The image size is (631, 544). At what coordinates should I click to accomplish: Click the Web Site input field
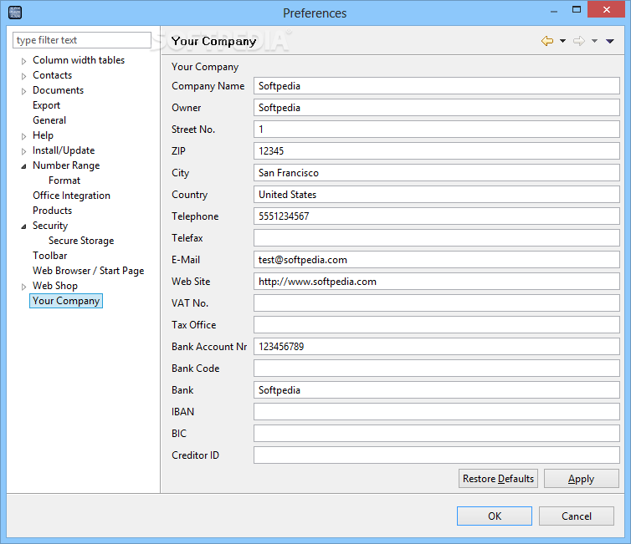[437, 282]
